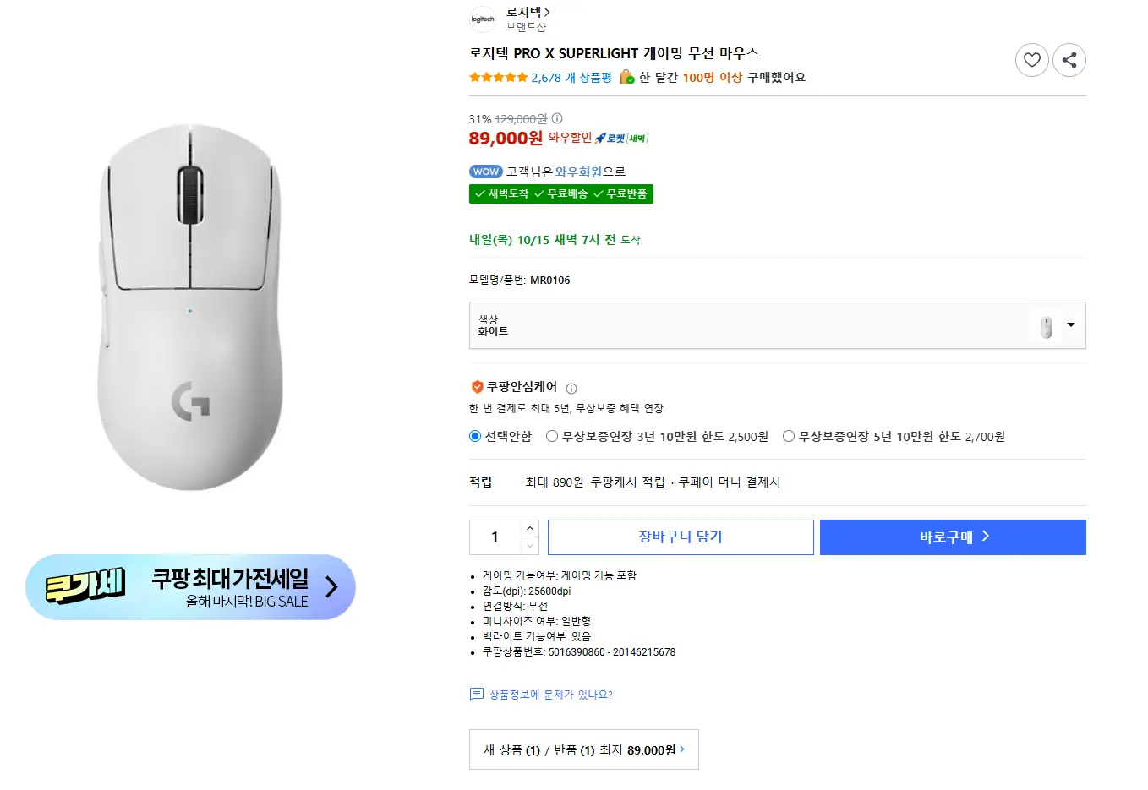Viewport: 1148px width, 790px height.
Task: Click the WOW membership badge
Action: (x=486, y=172)
